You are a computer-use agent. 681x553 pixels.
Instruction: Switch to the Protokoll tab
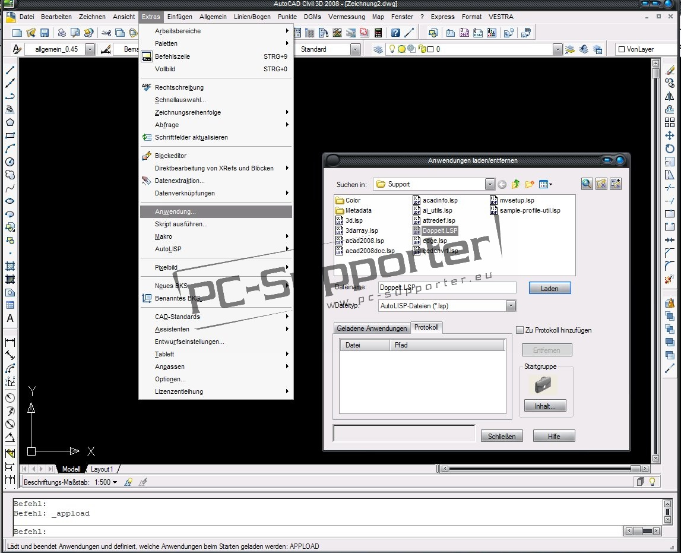[427, 327]
